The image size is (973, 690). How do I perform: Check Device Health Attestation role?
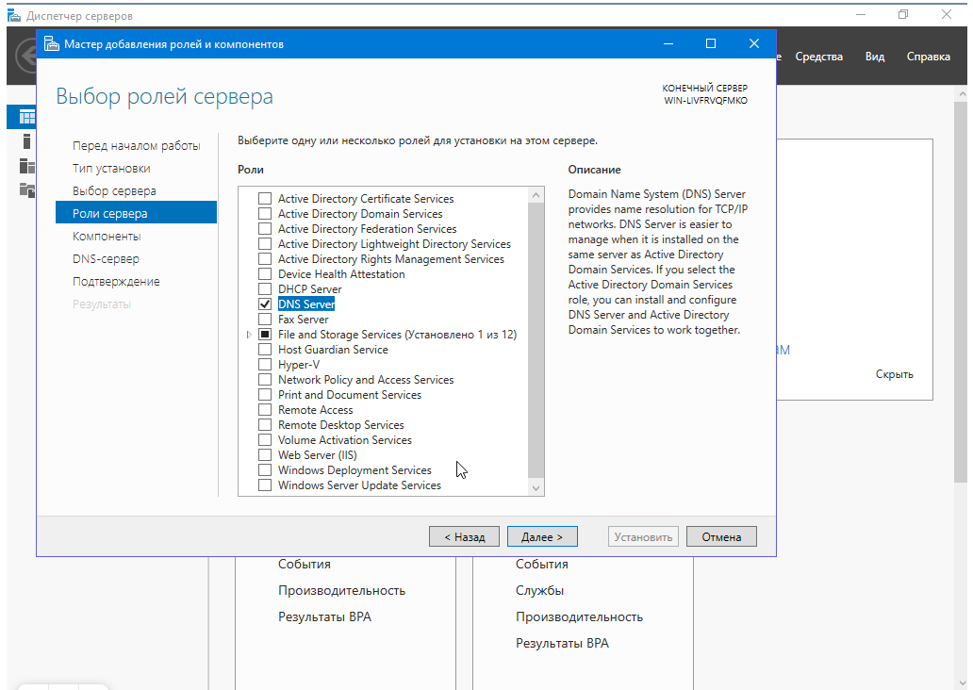coord(265,274)
